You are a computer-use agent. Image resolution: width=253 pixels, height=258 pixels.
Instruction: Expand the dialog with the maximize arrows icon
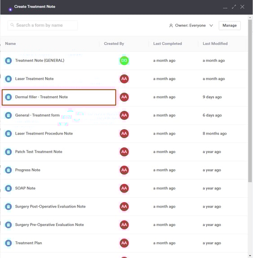coord(234,7)
